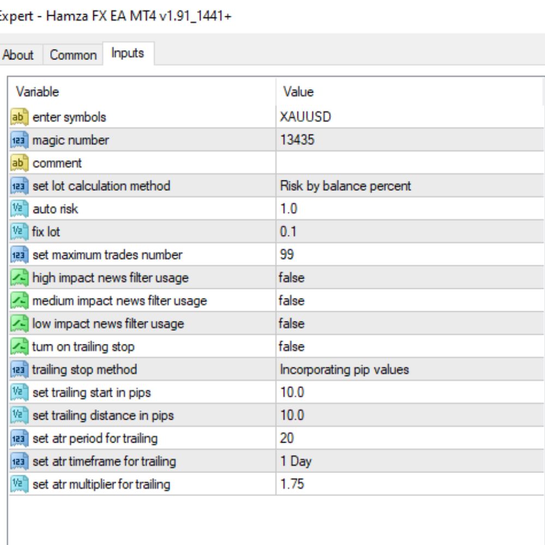545x545 pixels.
Task: Click the double icon beside fix lot
Action: [x=19, y=232]
